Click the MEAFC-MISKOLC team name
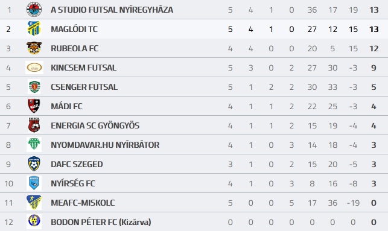The height and width of the screenshot is (231, 388). click(83, 203)
